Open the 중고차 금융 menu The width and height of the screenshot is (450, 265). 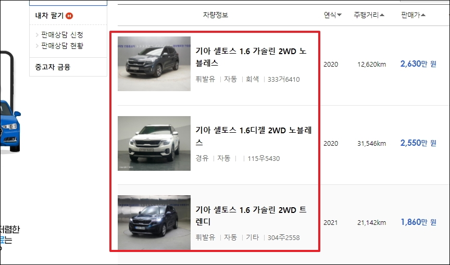pos(53,67)
